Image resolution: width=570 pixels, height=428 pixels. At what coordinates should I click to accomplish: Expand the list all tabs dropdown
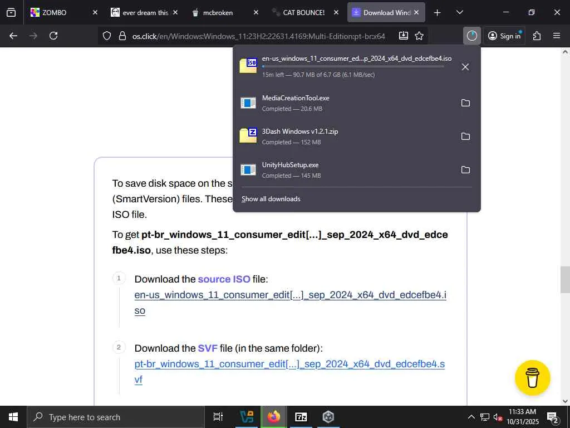pyautogui.click(x=459, y=12)
